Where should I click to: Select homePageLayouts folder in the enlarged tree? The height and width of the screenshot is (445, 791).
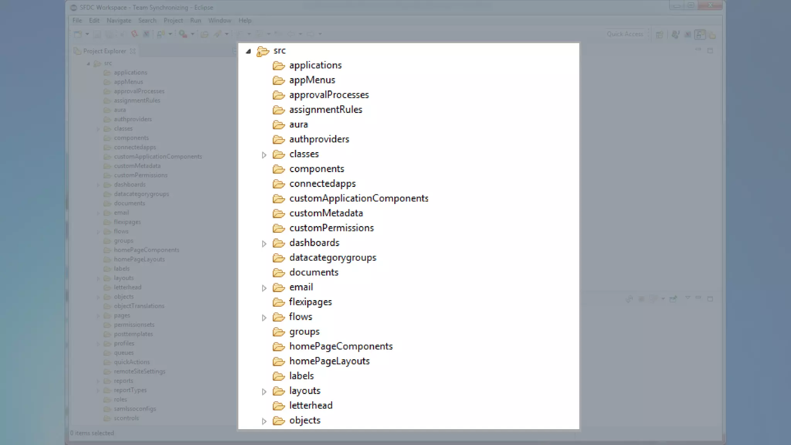click(x=329, y=361)
